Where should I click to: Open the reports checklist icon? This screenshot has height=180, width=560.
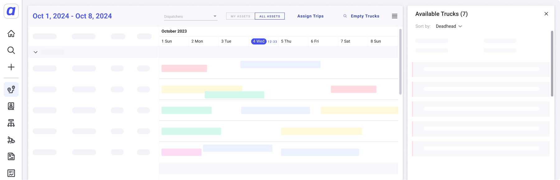click(11, 173)
